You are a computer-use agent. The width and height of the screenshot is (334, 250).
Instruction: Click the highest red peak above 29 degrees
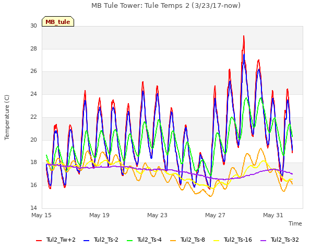244,36
